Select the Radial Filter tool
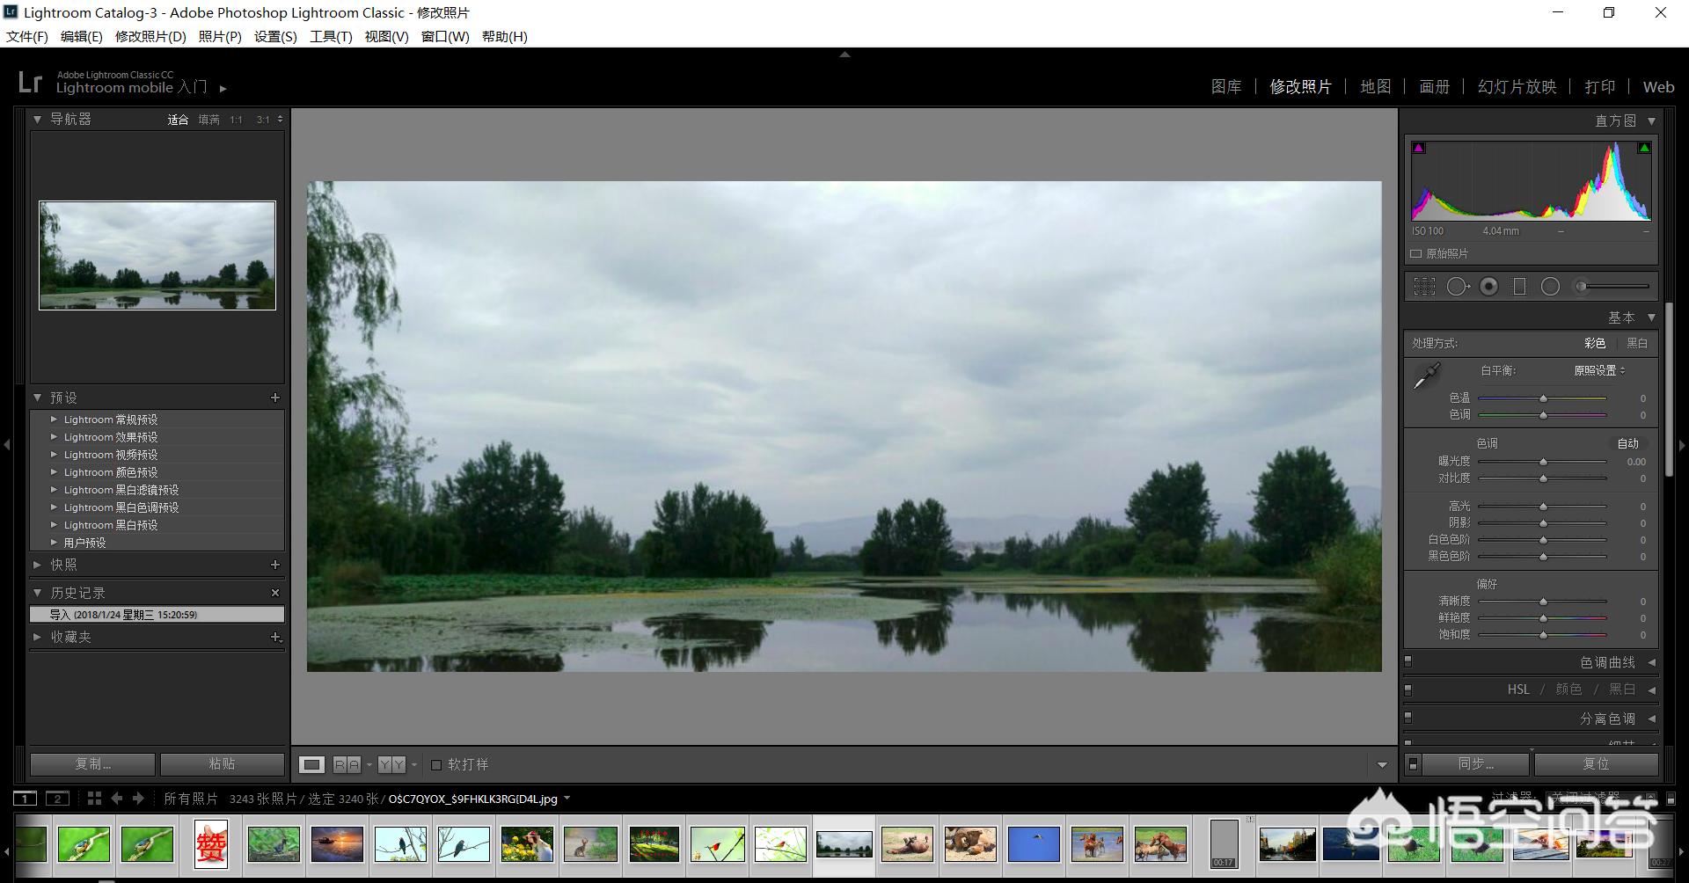 [1551, 287]
